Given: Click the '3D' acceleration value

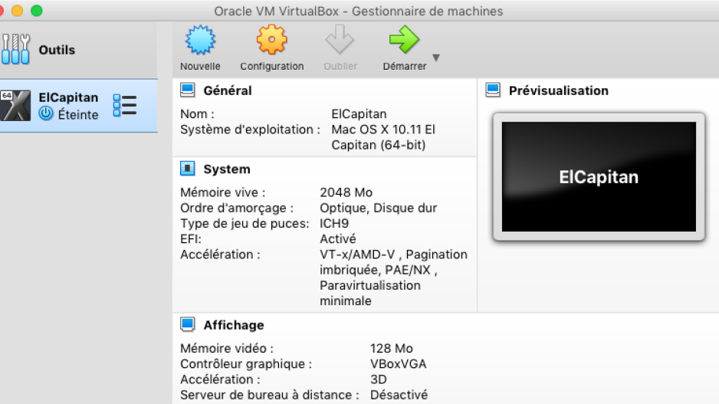Looking at the screenshot, I should click(x=379, y=379).
